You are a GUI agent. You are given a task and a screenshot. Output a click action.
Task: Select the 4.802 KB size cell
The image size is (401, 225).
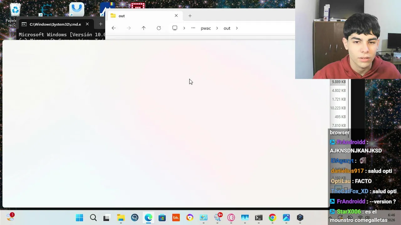pos(339,91)
